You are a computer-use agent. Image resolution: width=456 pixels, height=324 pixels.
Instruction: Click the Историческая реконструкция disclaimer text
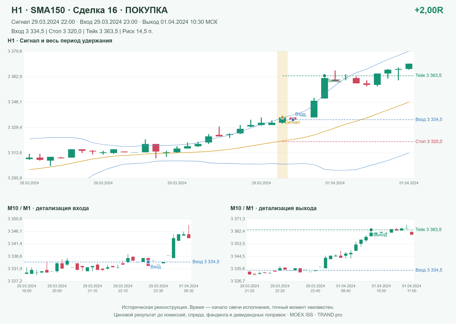point(228,307)
